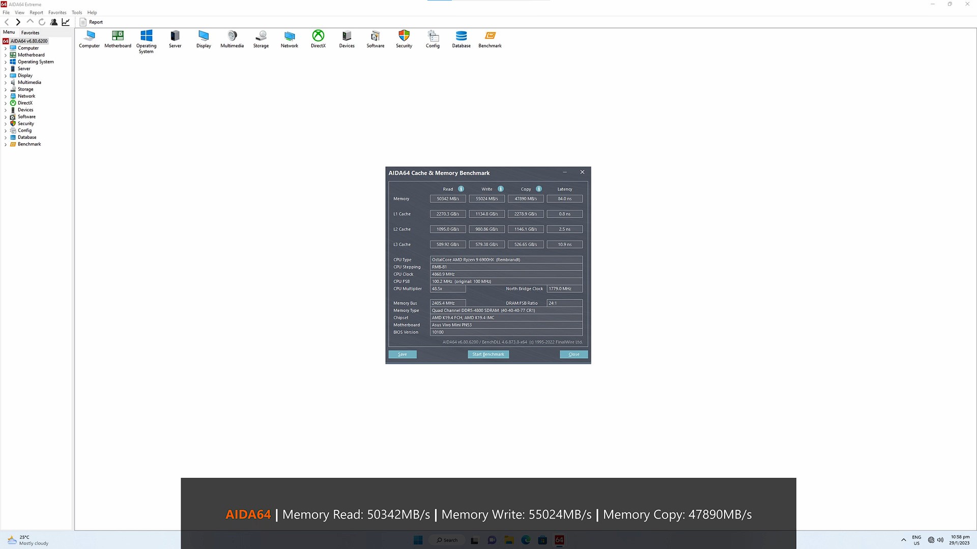Click the Memory Read 50342 MB/s field
977x549 pixels.
(448, 199)
